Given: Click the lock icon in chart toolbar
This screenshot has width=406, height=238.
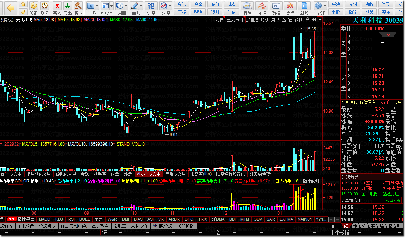Looking at the screenshot, I should (307, 20).
